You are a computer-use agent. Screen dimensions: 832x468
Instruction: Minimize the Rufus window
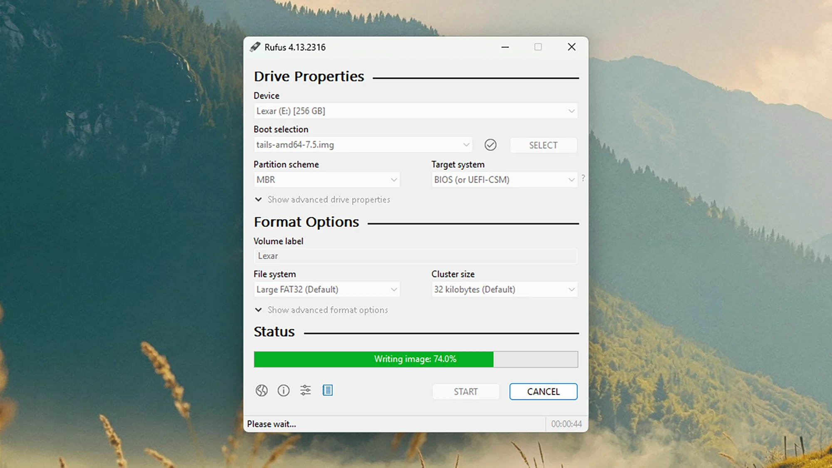pyautogui.click(x=505, y=47)
